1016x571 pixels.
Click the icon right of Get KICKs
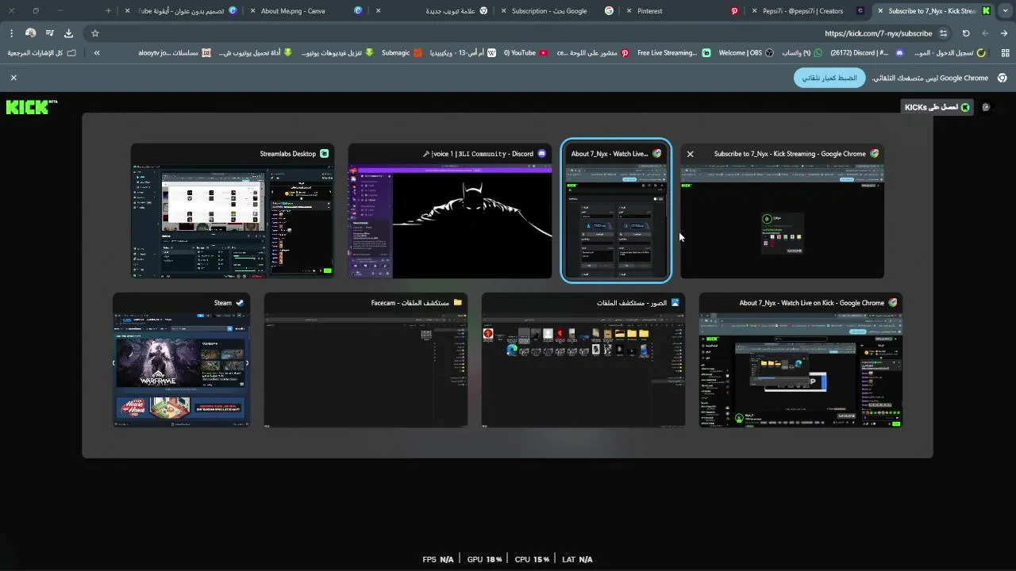click(x=986, y=107)
